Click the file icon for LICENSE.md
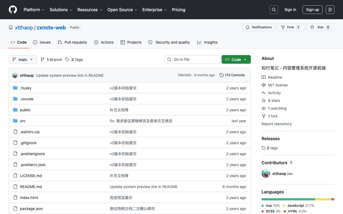Viewport: 343px width, 214px height. click(15, 175)
